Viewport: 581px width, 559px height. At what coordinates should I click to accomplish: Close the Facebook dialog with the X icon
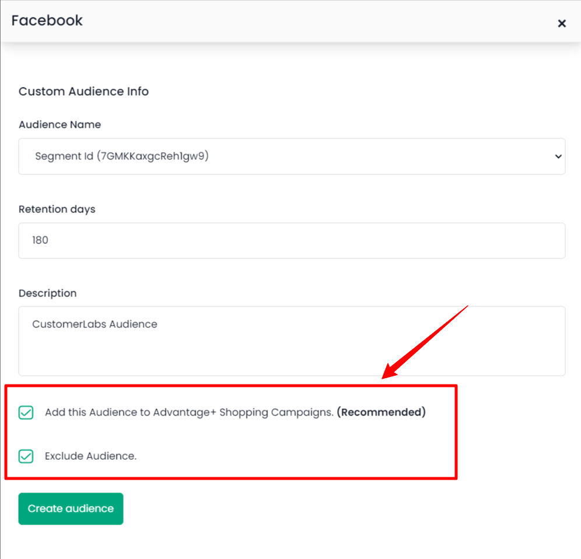561,23
